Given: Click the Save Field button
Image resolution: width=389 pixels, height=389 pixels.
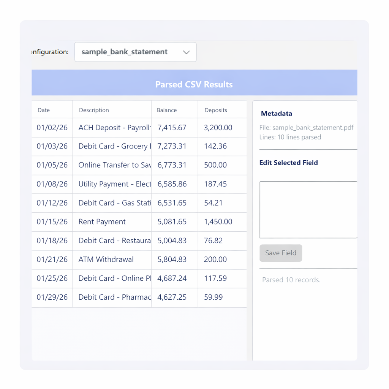Looking at the screenshot, I should (x=281, y=253).
